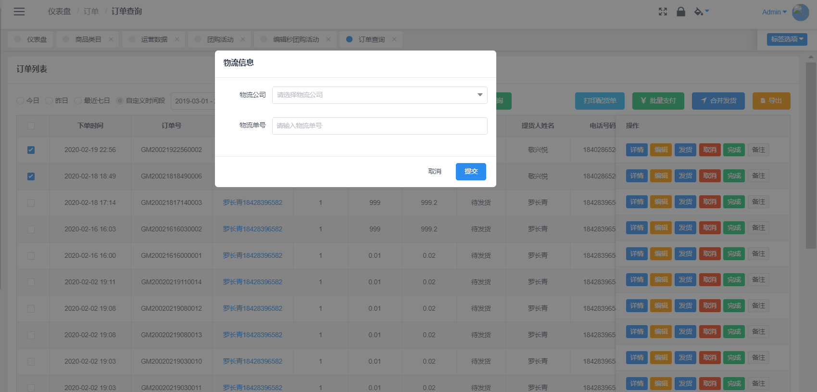Click 发货 for order GM20020219080013

[685, 331]
